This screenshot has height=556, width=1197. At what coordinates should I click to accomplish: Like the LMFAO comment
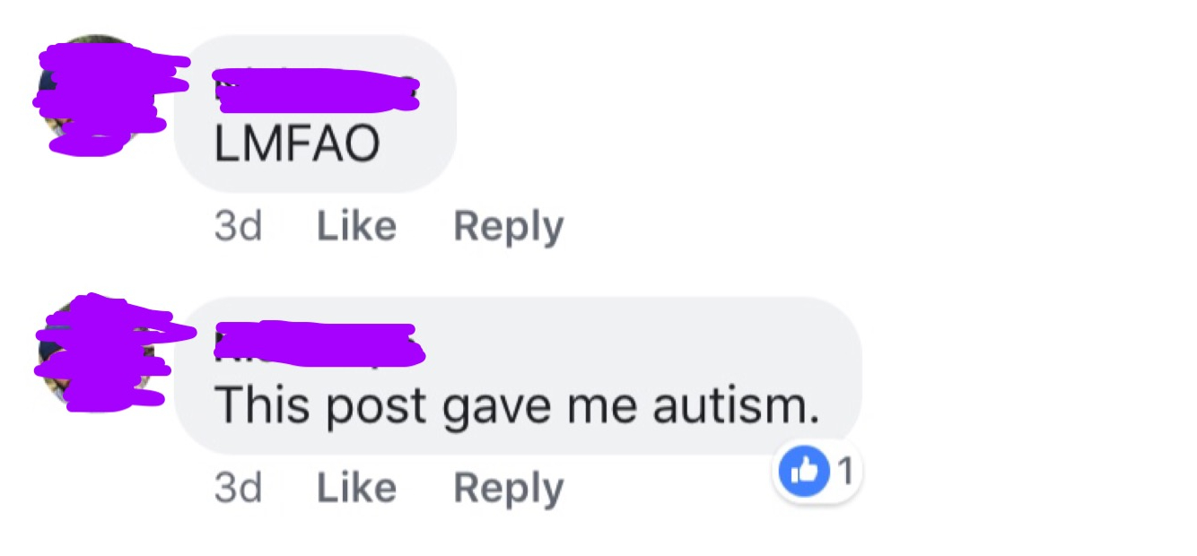[x=356, y=226]
